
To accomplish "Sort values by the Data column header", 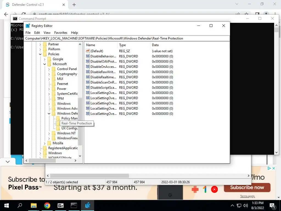I will click(190, 45).
